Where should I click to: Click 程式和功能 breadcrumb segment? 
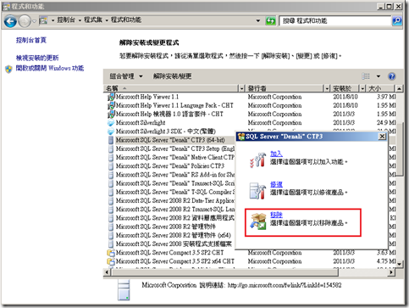click(126, 20)
